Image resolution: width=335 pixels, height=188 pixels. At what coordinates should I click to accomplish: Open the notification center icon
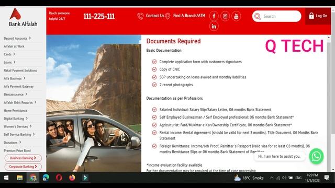point(327,178)
